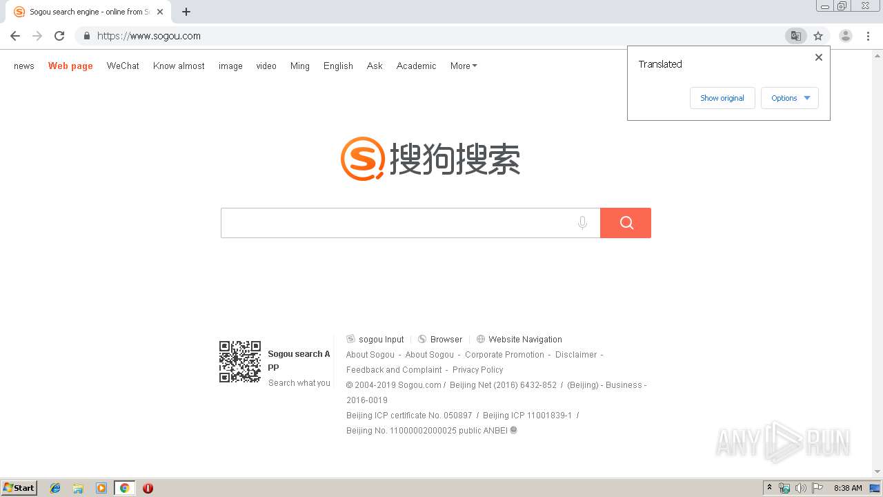Click the orange search magnifier button
The width and height of the screenshot is (883, 497).
click(x=626, y=223)
